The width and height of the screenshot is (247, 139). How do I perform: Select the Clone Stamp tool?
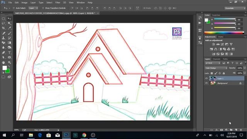tap(3, 38)
